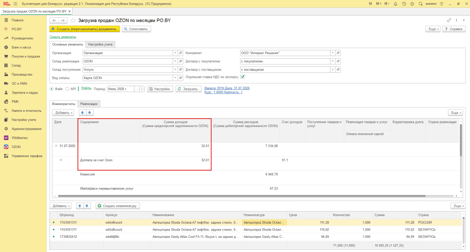The height and width of the screenshot is (252, 470).
Task: Open the top Еще menu
Action: pyautogui.click(x=433, y=29)
